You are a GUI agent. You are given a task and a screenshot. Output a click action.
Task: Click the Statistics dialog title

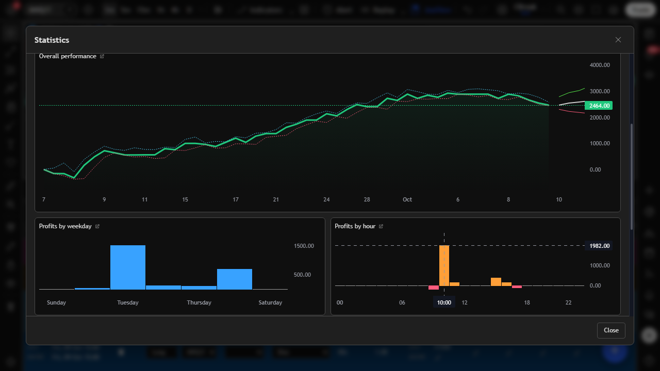[52, 40]
